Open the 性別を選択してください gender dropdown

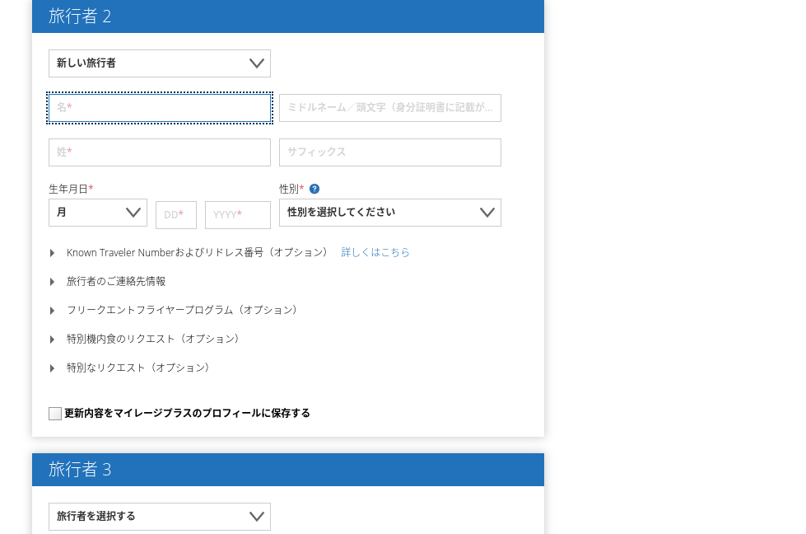(x=389, y=212)
